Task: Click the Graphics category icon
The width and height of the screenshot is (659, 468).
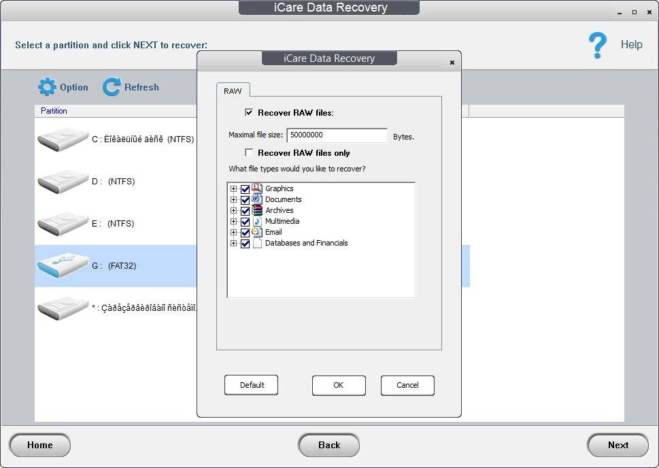Action: (257, 188)
